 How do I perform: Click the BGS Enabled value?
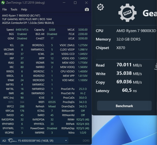pyautogui.click(x=22, y=34)
